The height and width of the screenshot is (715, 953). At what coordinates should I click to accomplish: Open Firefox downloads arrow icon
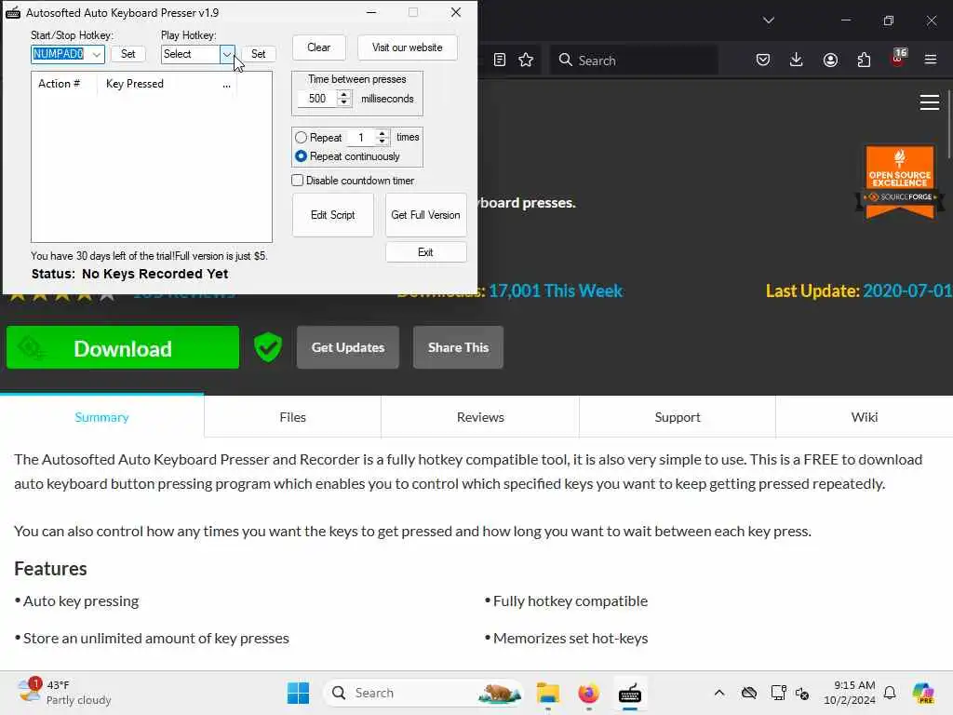pyautogui.click(x=797, y=60)
